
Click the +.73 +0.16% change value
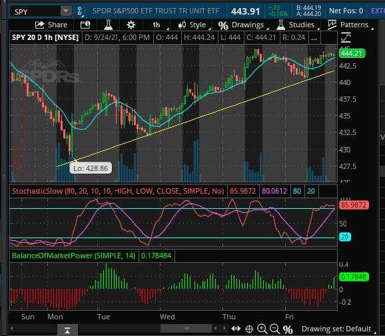tap(278, 11)
